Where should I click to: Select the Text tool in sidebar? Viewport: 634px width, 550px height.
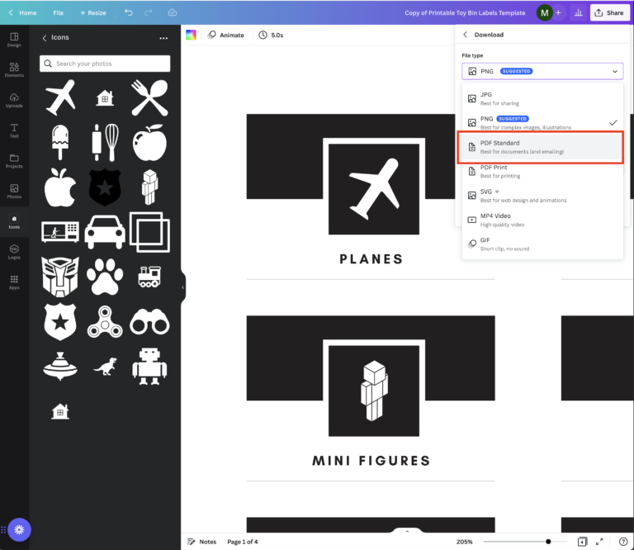pyautogui.click(x=14, y=130)
